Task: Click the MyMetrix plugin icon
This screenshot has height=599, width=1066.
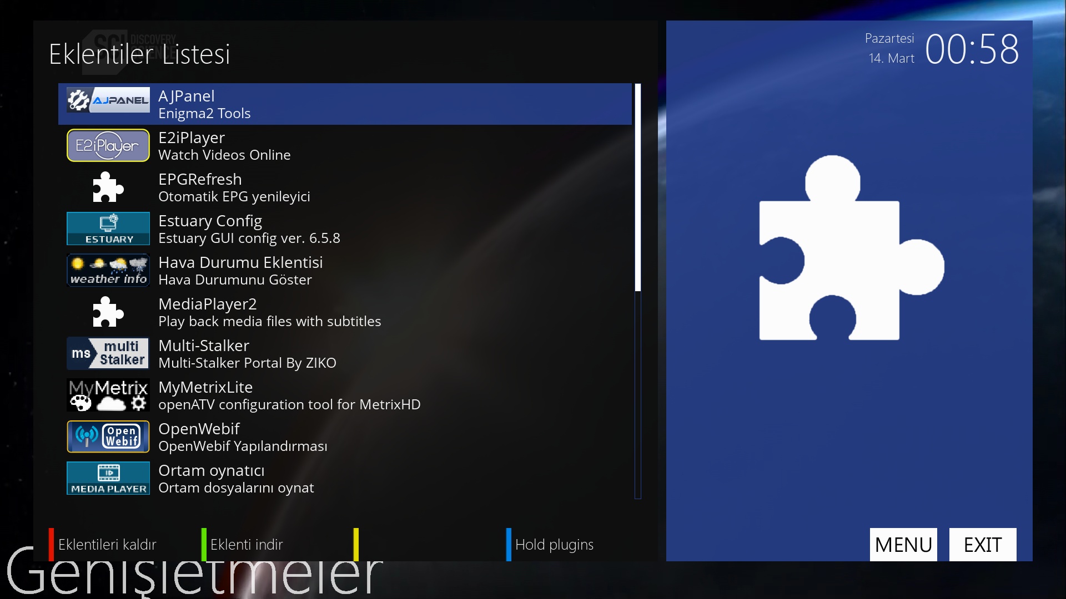Action: [x=108, y=395]
